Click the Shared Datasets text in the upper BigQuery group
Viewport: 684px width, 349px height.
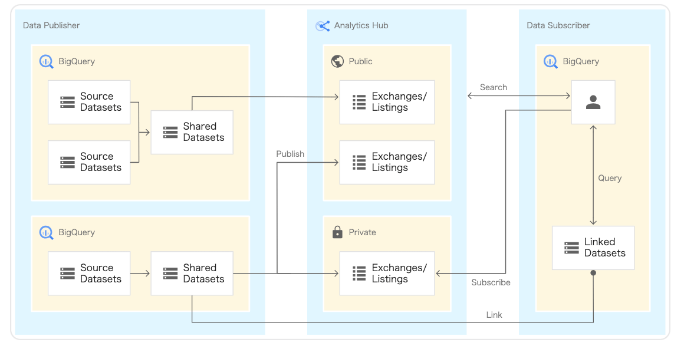(x=203, y=131)
